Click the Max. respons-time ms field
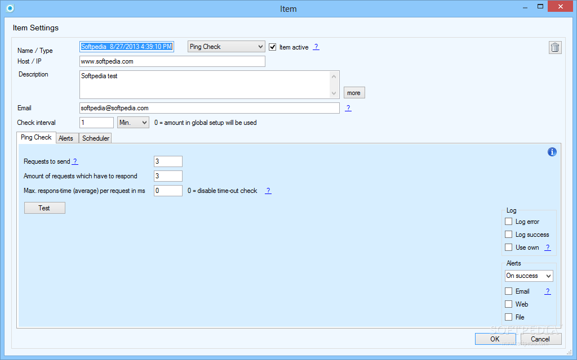Image resolution: width=577 pixels, height=360 pixels. click(x=168, y=191)
